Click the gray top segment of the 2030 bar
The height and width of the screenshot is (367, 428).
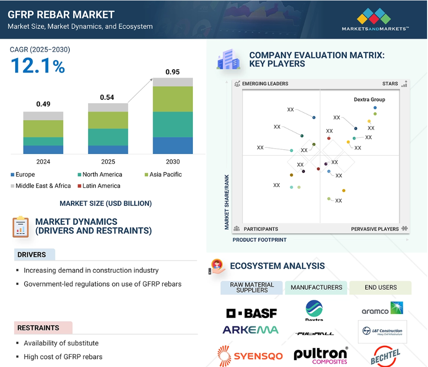(x=173, y=82)
